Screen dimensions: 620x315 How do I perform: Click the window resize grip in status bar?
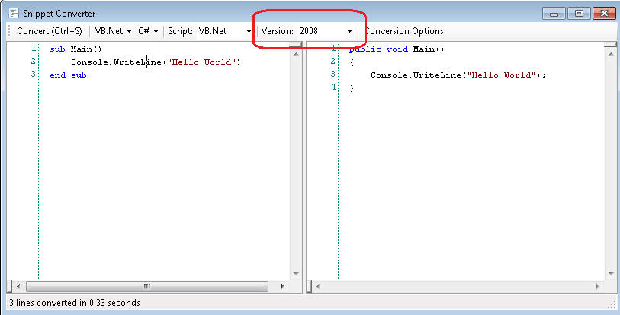click(612, 305)
